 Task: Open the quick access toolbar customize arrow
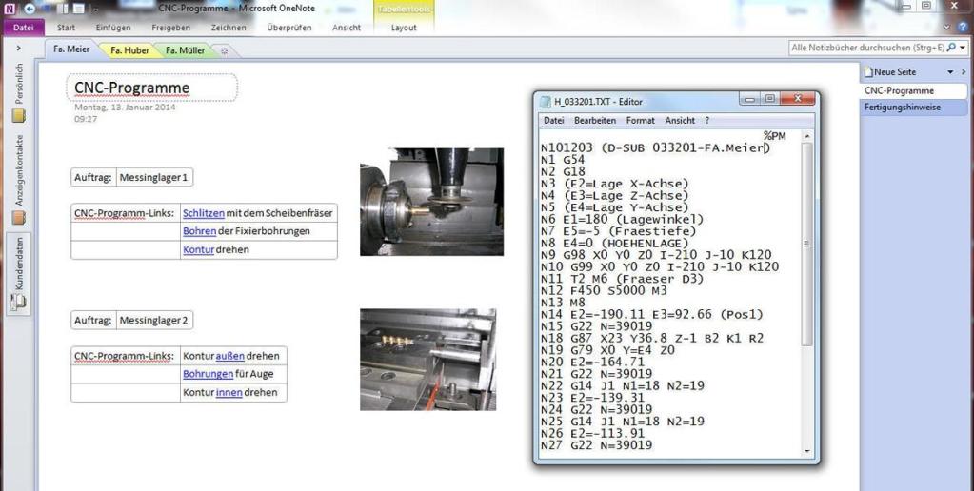point(95,10)
